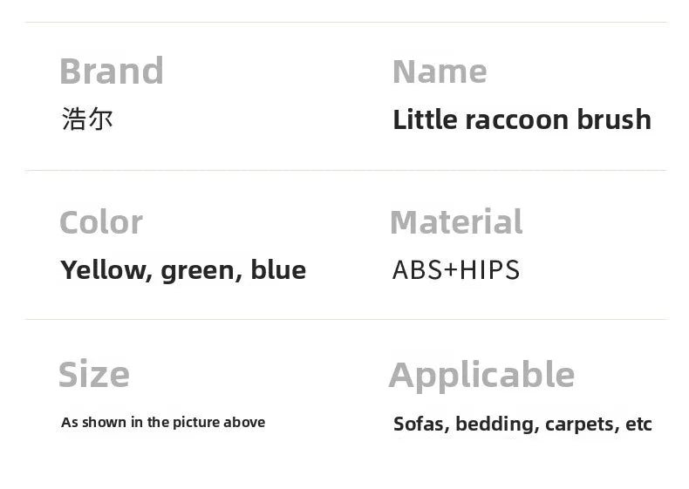The image size is (689, 489).
Task: Click "As shown in the picture above"
Action: click(x=162, y=423)
